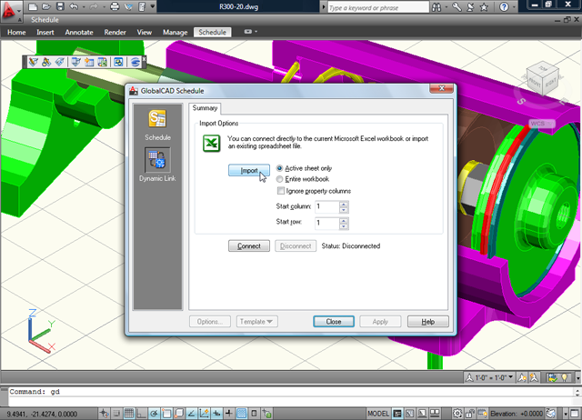
Task: Select the Dynamic Link sidebar icon
Action: point(157,160)
